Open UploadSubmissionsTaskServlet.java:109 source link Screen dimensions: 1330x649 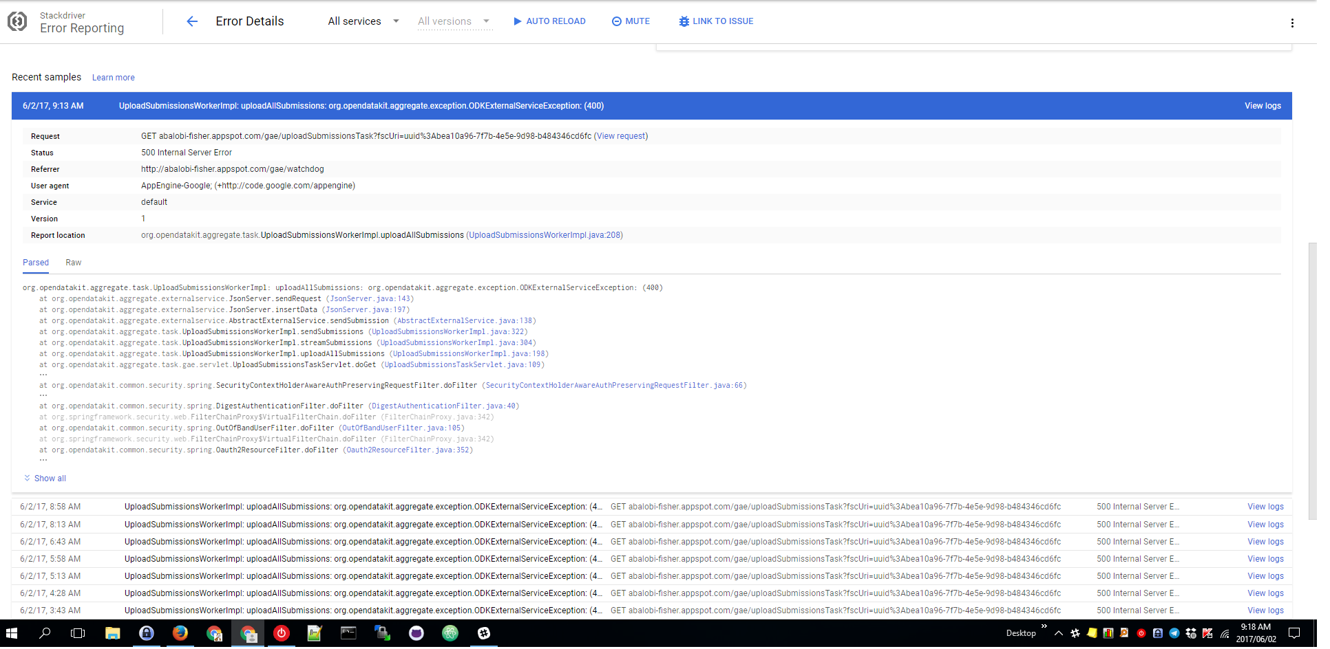[463, 365]
